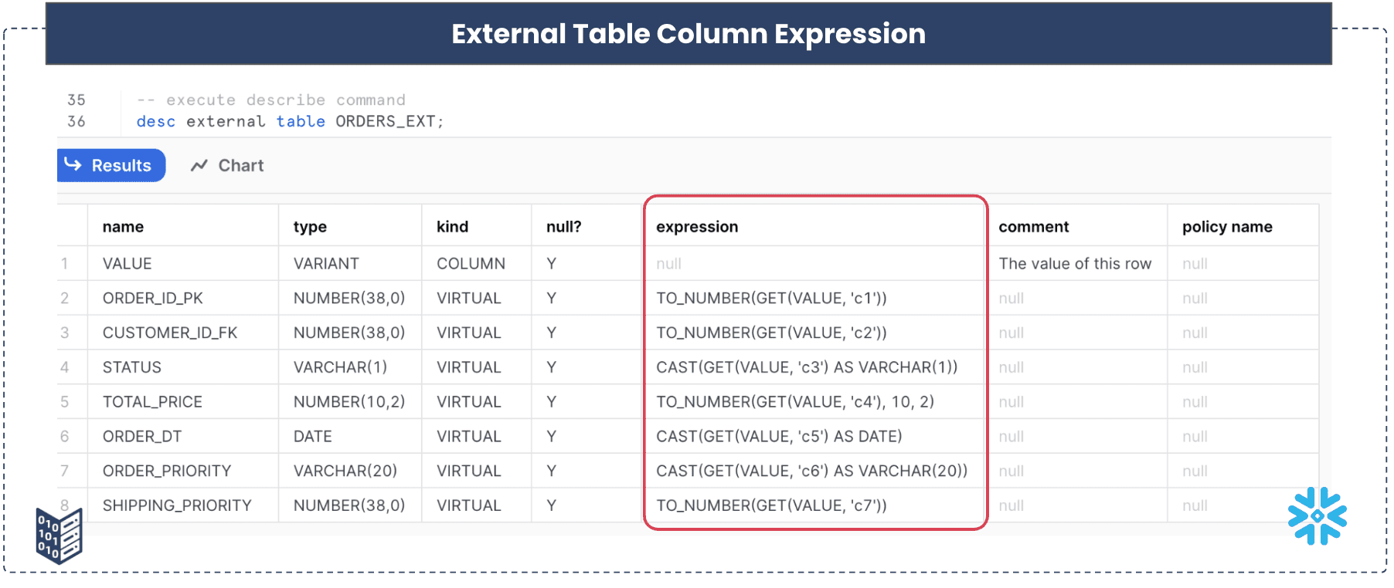The image size is (1394, 588).
Task: Click the Snowflake logo icon
Action: [1317, 516]
